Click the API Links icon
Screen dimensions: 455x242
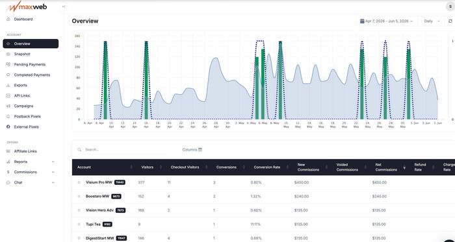pyautogui.click(x=8, y=95)
